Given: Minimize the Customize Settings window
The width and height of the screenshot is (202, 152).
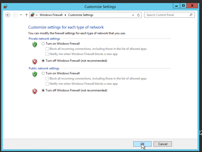Looking at the screenshot, I should click(x=176, y=6).
